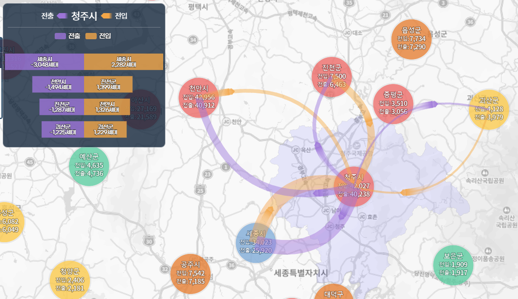Viewport: 518px width, 299px height.
Task: Click the 세종특별자치시 map label
Action: [301, 273]
